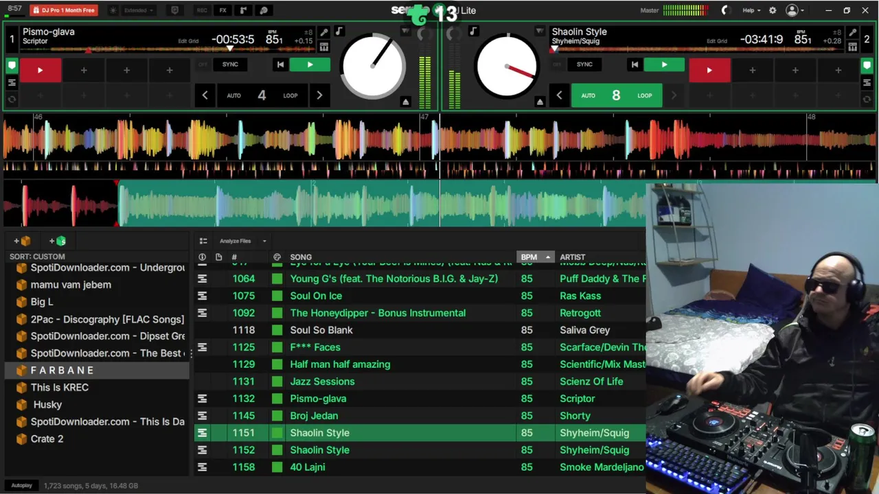Open the settings gear
This screenshot has height=494, width=879.
pyautogui.click(x=773, y=10)
